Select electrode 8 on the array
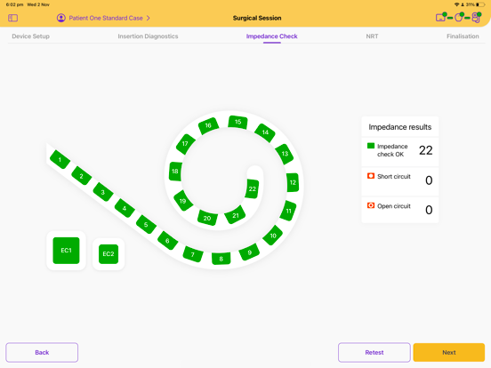This screenshot has width=491, height=368. click(x=221, y=259)
